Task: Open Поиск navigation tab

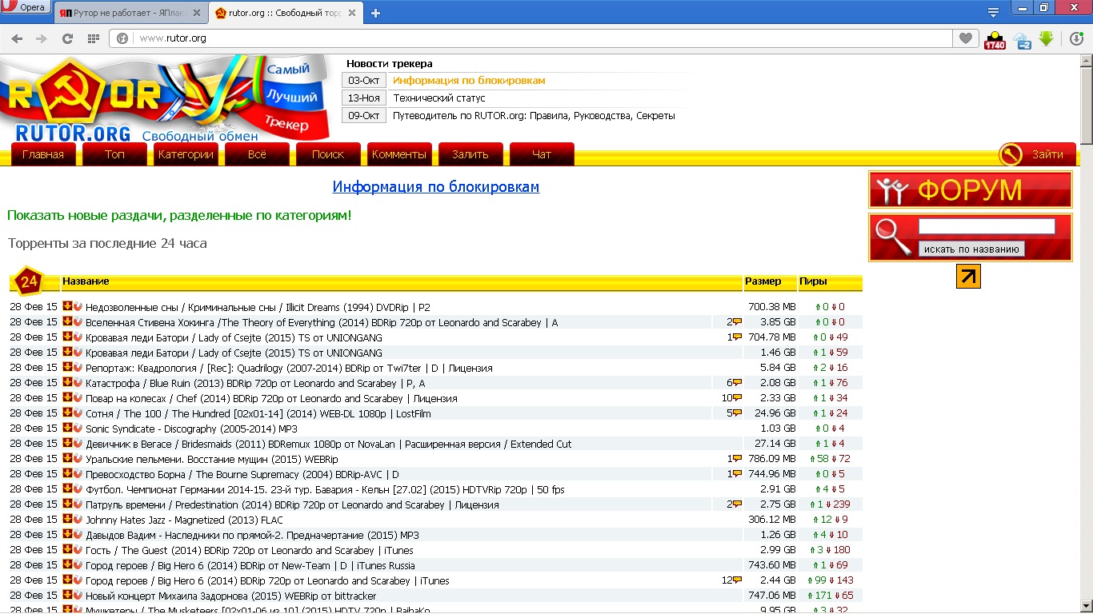Action: tap(328, 154)
